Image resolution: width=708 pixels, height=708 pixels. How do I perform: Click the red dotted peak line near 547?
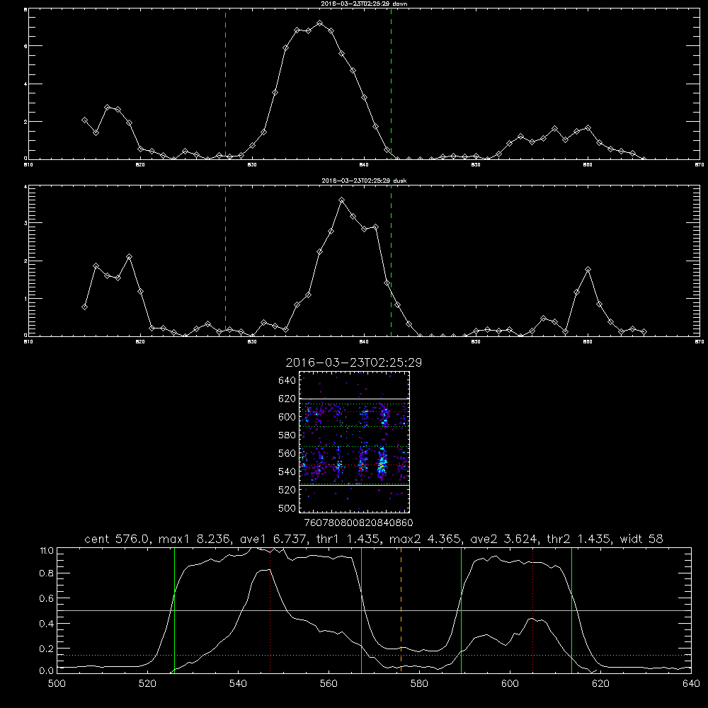pyautogui.click(x=270, y=610)
